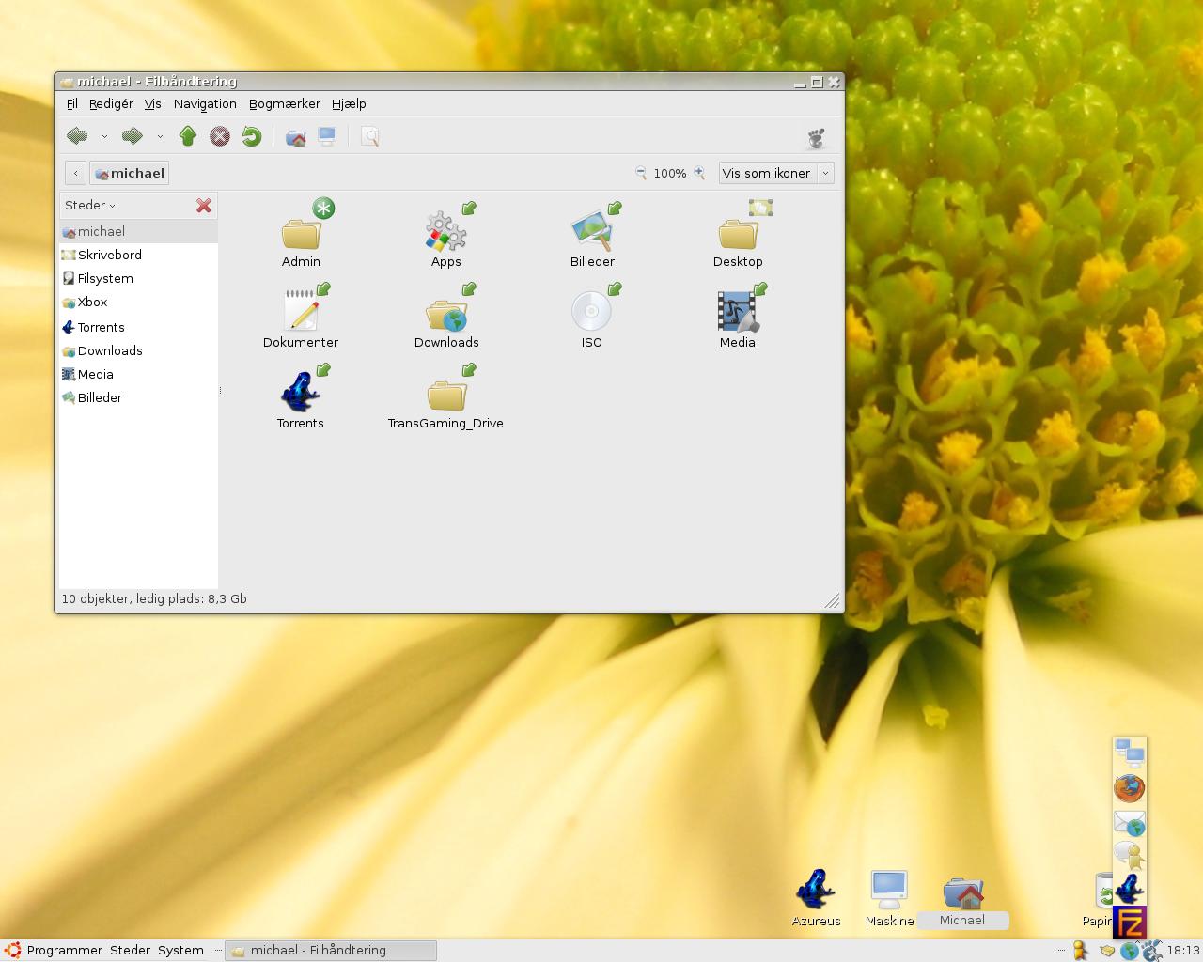Reset zoom via 100% label
The image size is (1203, 962).
(670, 174)
